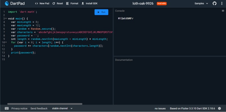Open the three-dot more options menu
Image resolution: width=226 pixels, height=112 pixels.
tap(222, 3)
